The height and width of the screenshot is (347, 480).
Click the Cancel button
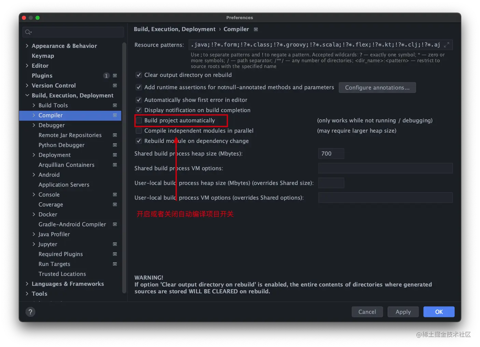tap(367, 312)
